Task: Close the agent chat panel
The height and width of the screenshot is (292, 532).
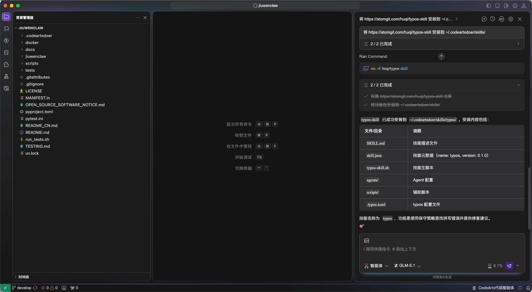Action: pyautogui.click(x=520, y=19)
